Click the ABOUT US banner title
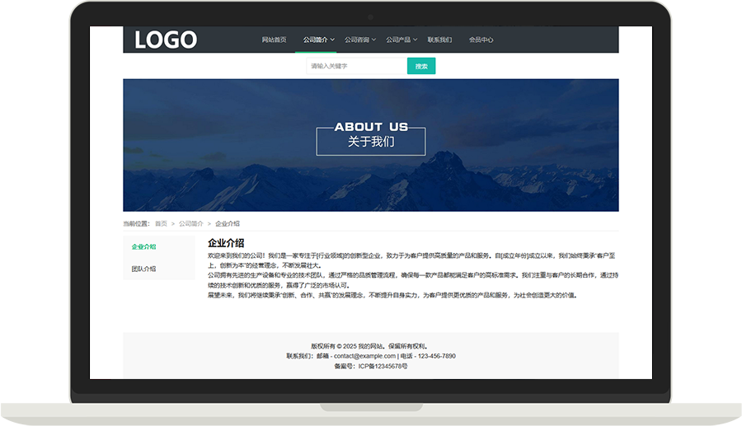742x426 pixels. coord(371,127)
